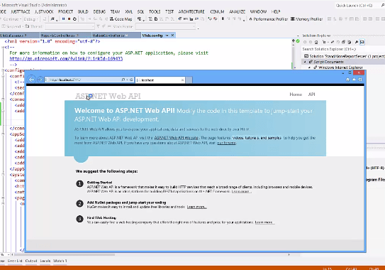The height and width of the screenshot is (270, 385).
Task: Restart the debug session icon
Action: pyautogui.click(x=74, y=19)
